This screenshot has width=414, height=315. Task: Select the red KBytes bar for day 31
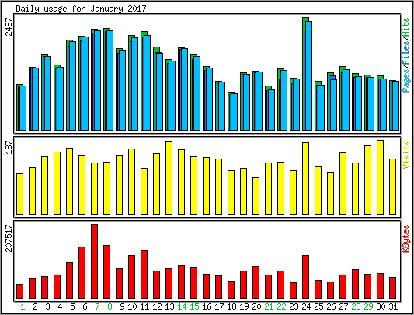(x=392, y=288)
